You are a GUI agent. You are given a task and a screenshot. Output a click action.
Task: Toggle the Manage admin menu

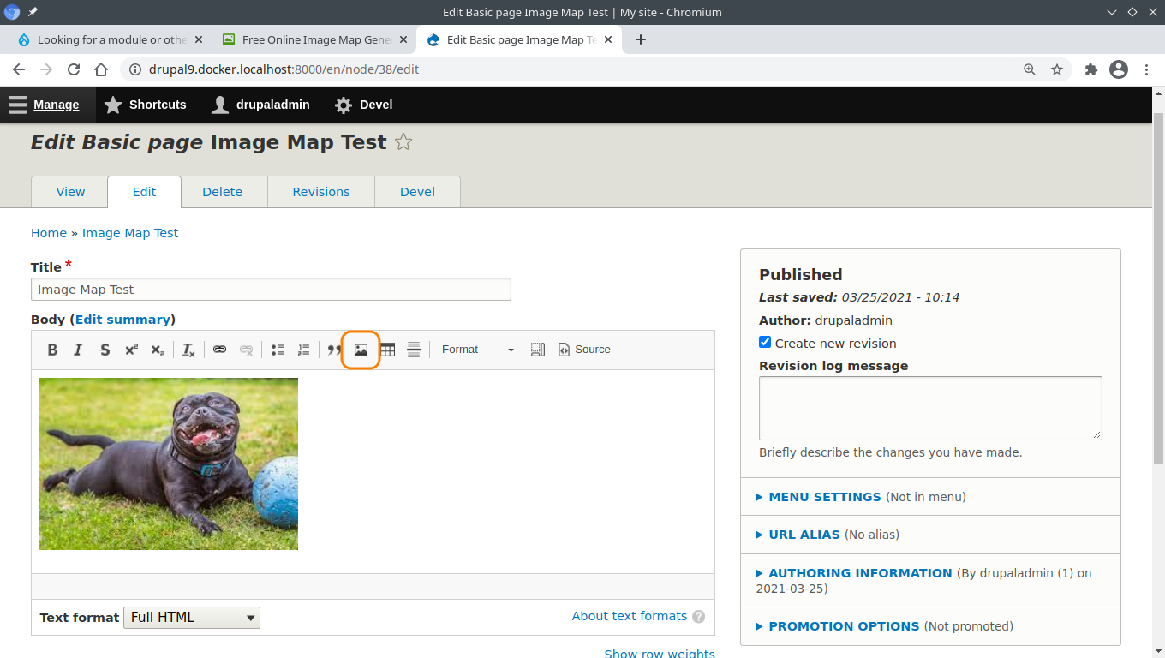(45, 105)
